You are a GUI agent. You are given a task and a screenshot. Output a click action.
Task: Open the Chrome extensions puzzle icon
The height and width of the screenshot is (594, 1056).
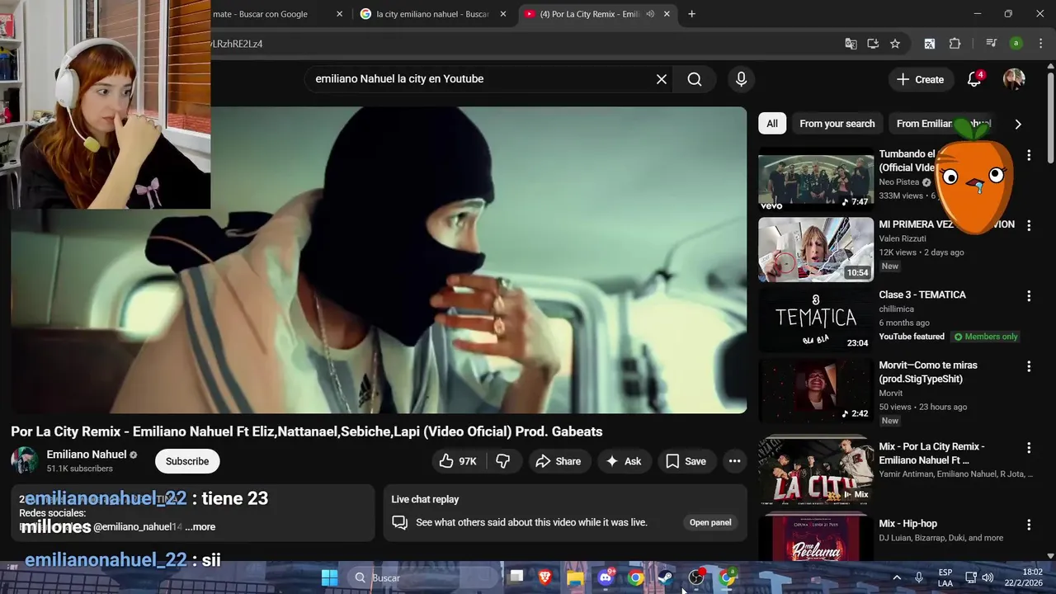[955, 44]
